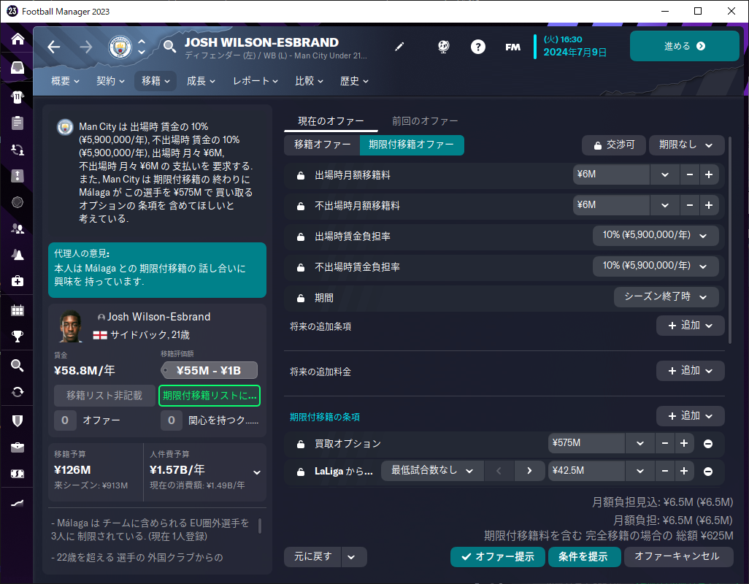Viewport: 749px width, 584px height.
Task: Click オファー提示 to submit offer
Action: tap(497, 557)
